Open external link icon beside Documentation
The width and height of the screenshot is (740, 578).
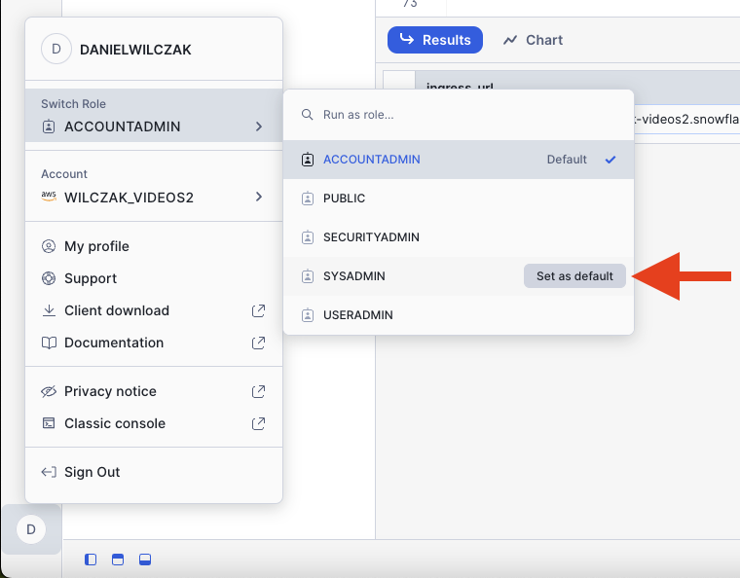coord(258,343)
